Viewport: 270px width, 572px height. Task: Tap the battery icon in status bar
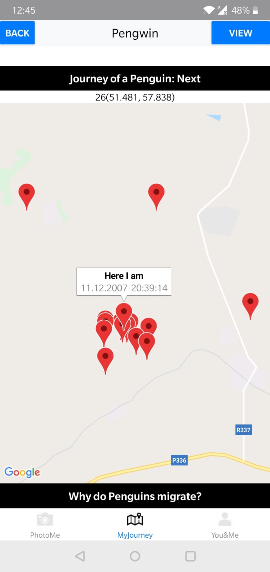click(x=255, y=10)
